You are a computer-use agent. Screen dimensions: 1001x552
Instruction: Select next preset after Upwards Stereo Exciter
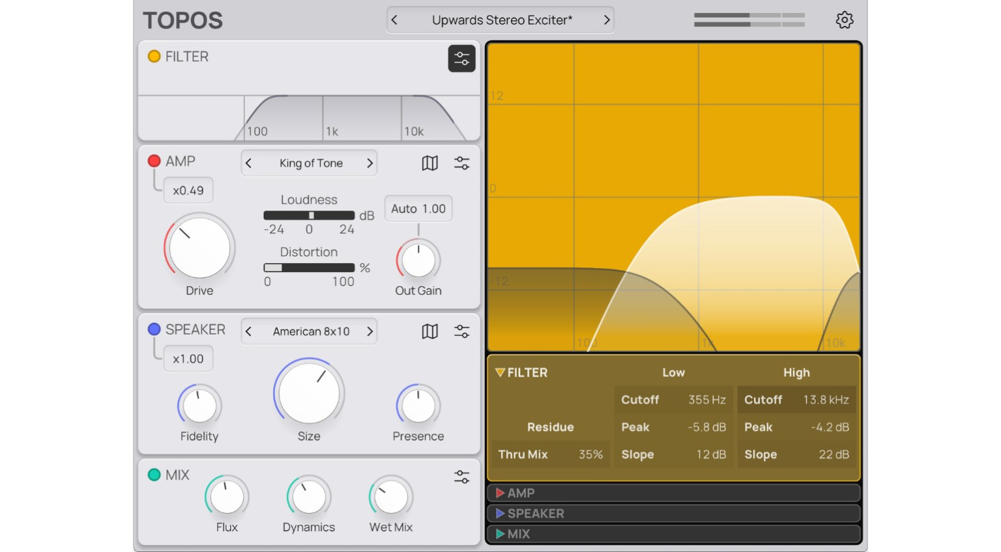click(x=606, y=20)
